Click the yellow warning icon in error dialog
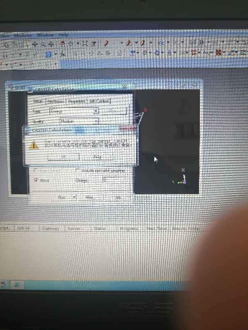The height and width of the screenshot is (330, 248). point(34,146)
